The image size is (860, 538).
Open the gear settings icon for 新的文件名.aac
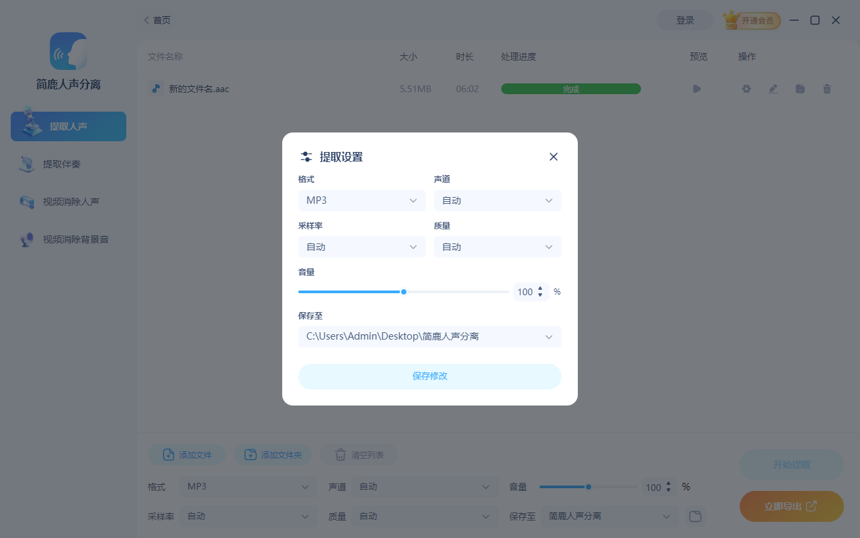[x=746, y=88]
